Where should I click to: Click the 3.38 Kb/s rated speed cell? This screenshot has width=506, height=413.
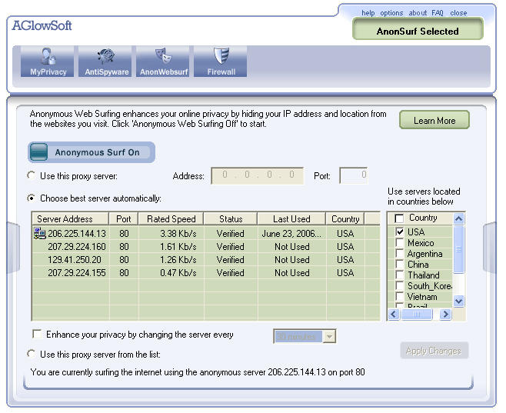click(178, 233)
